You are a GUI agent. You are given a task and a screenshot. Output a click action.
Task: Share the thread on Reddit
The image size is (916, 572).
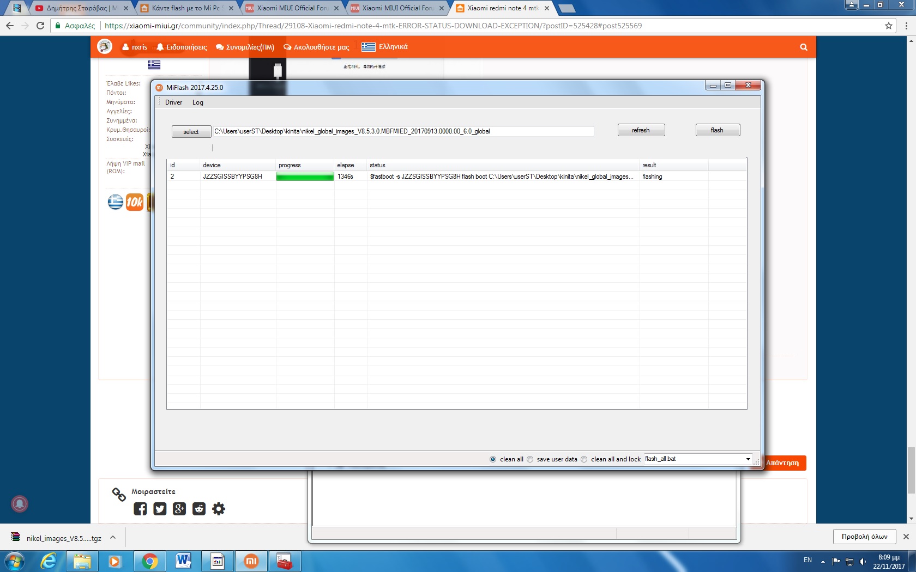[x=199, y=509]
